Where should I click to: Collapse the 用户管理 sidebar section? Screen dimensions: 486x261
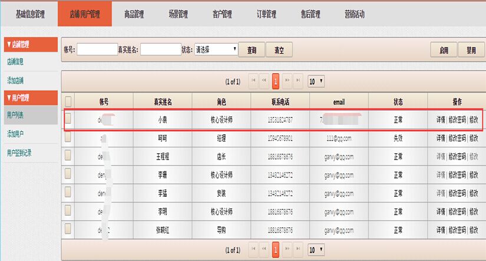pyautogui.click(x=29, y=98)
